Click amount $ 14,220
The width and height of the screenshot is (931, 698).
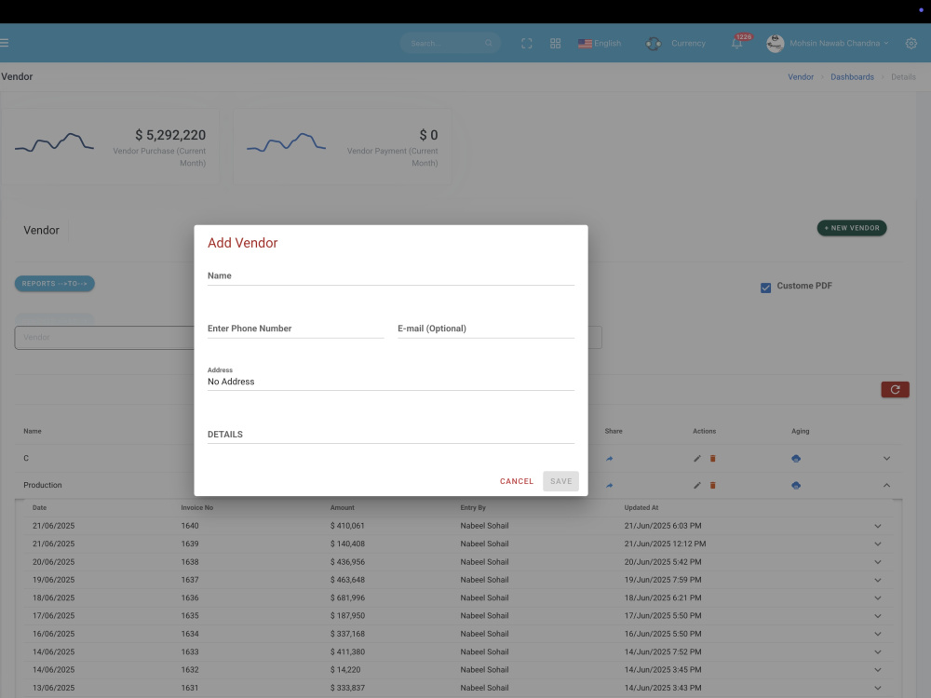point(345,670)
